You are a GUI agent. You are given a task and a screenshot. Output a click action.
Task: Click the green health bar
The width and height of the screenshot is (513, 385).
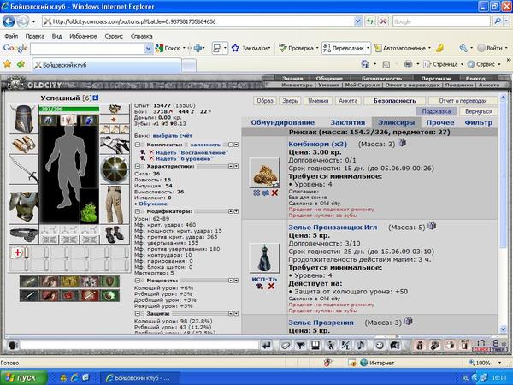click(x=68, y=109)
